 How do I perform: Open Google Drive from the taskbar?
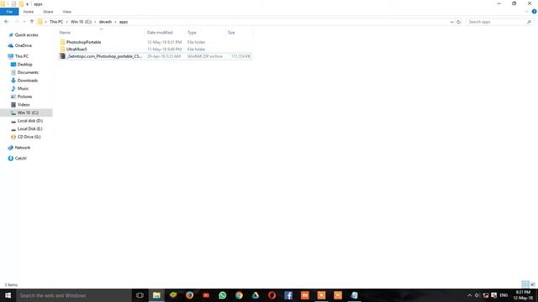[256, 295]
